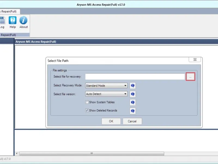Click the Select file for recovery field
The image size is (218, 164).
coord(135,77)
